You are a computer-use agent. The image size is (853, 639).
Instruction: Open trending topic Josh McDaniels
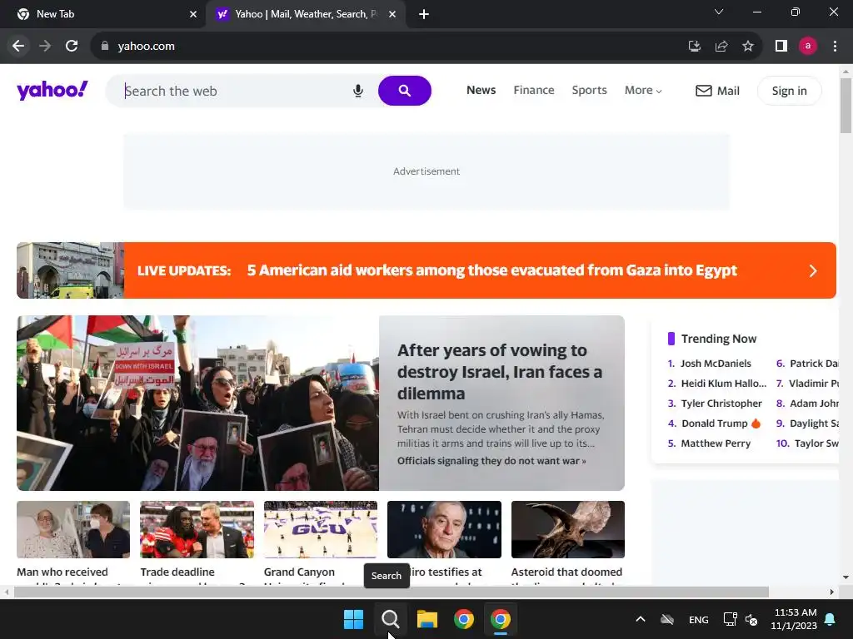(x=716, y=364)
